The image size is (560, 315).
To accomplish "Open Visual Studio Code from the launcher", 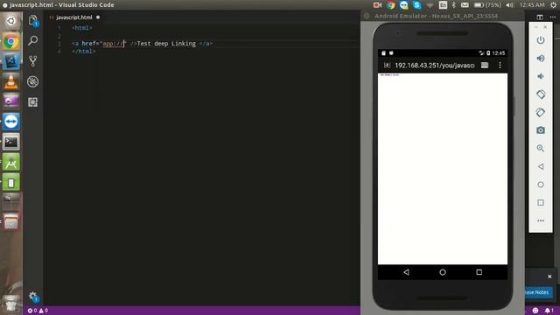I will click(x=11, y=61).
